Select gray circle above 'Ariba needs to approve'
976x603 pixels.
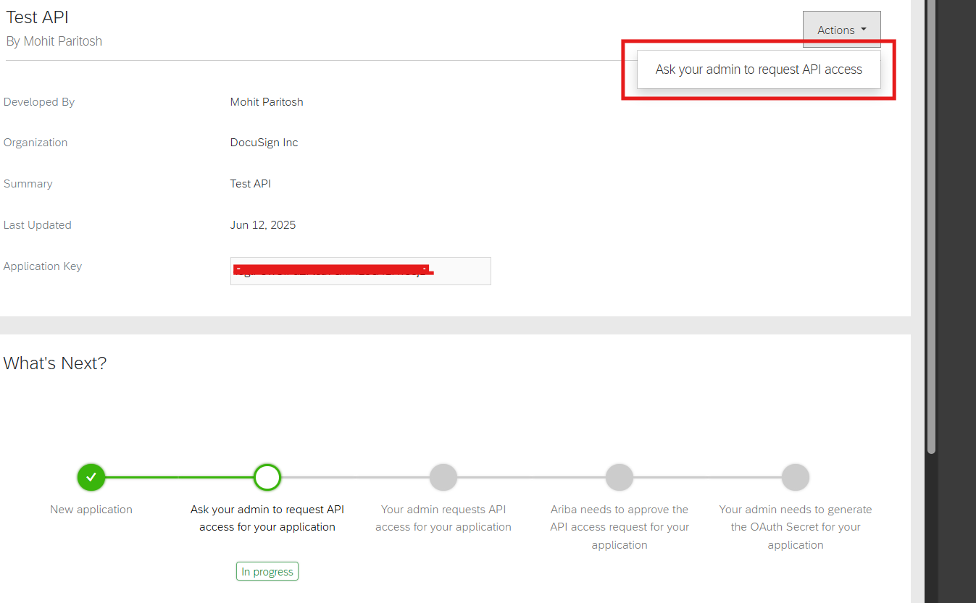point(620,478)
